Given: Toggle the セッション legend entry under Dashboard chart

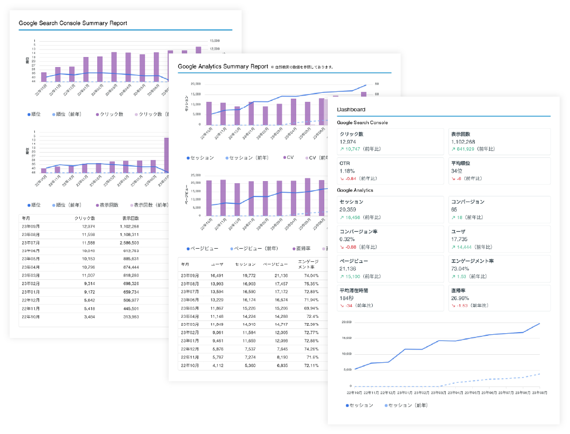Looking at the screenshot, I should (359, 405).
